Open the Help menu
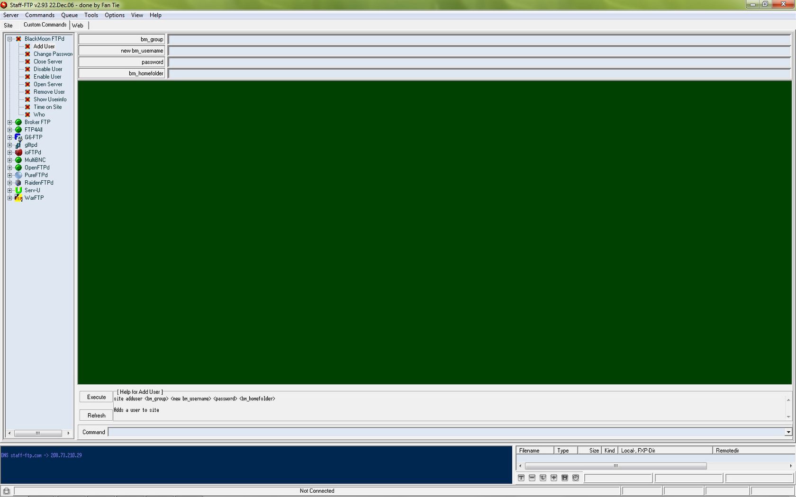Viewport: 796px width, 497px height. click(x=155, y=15)
